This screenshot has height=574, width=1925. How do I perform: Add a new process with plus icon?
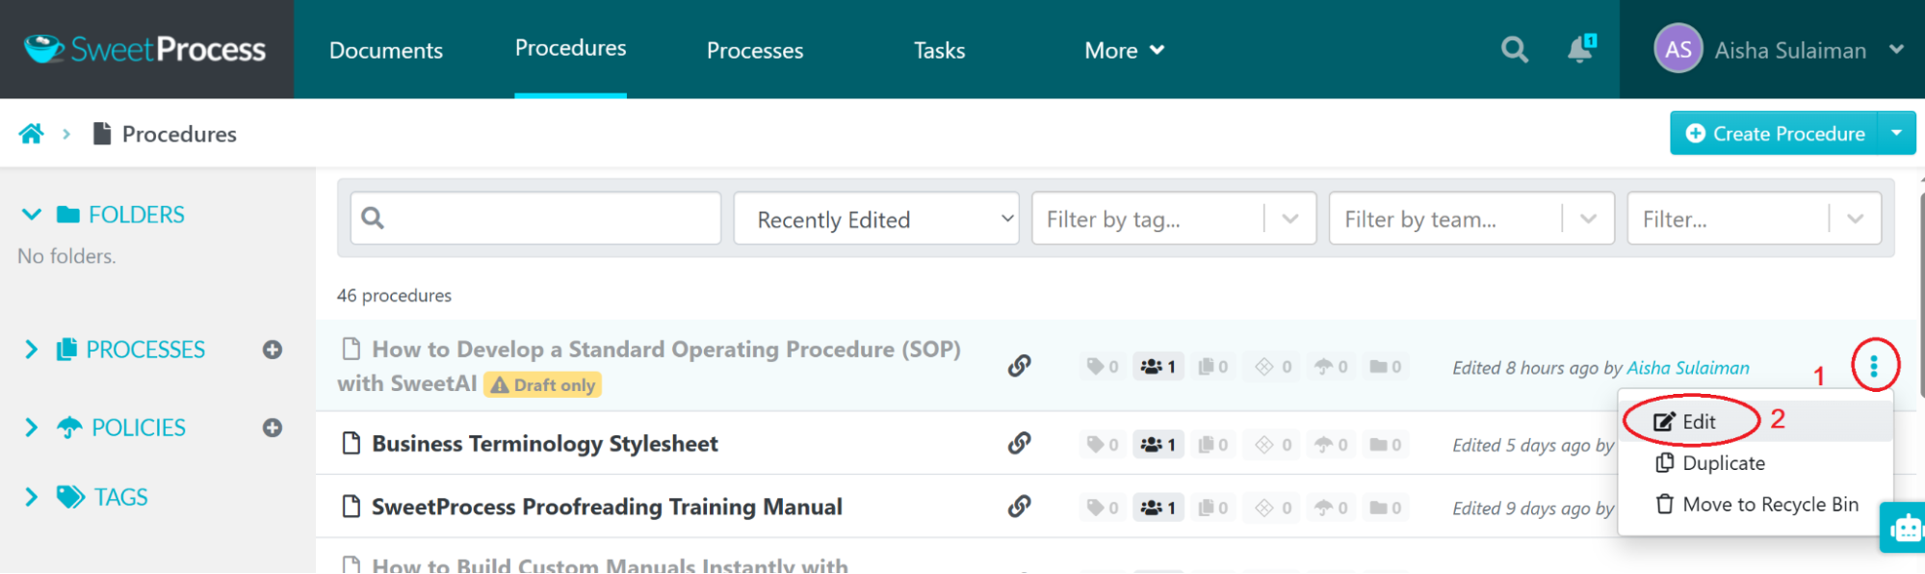coord(273,350)
